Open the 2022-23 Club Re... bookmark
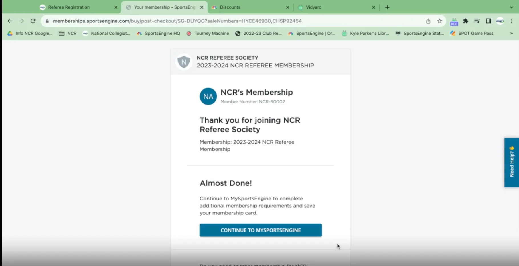Screen dimensions: 519x266 tap(258, 33)
